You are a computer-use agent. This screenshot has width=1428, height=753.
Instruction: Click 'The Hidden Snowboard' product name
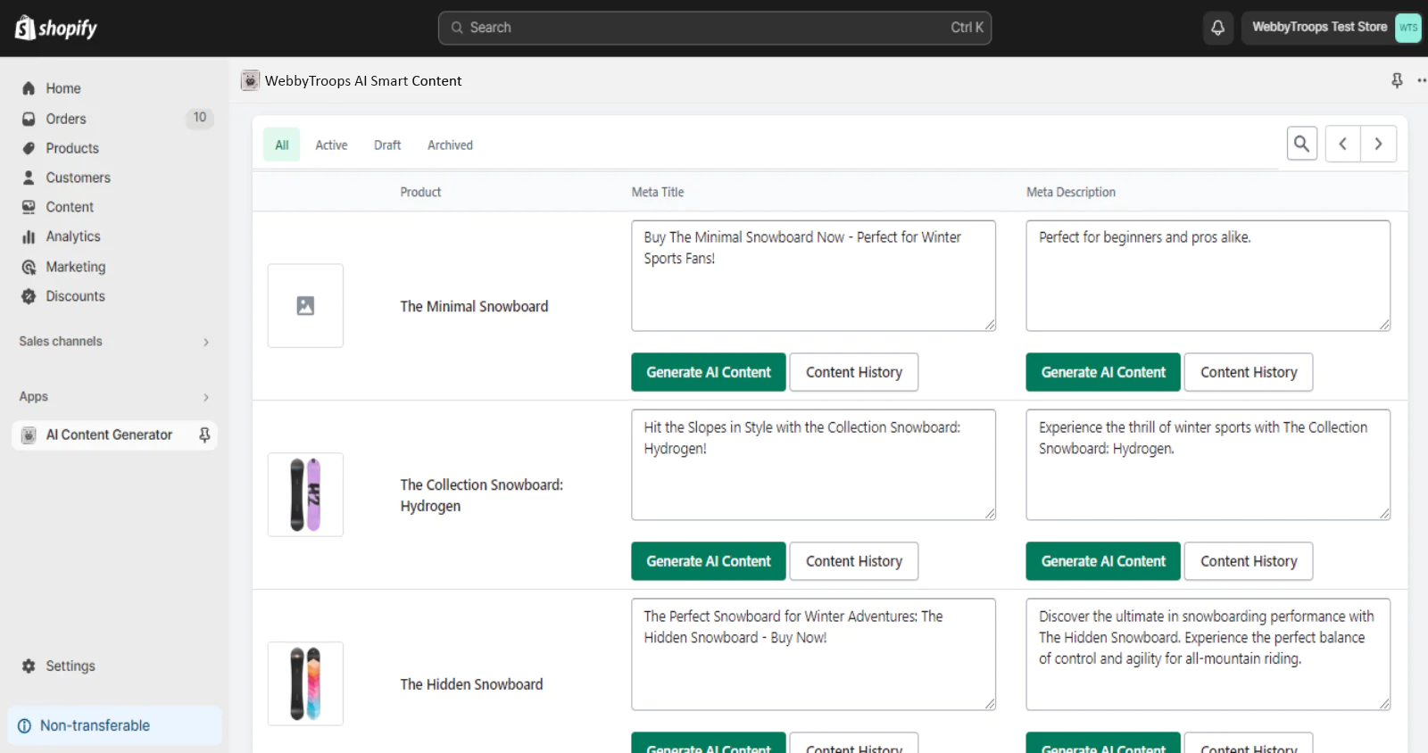[471, 684]
